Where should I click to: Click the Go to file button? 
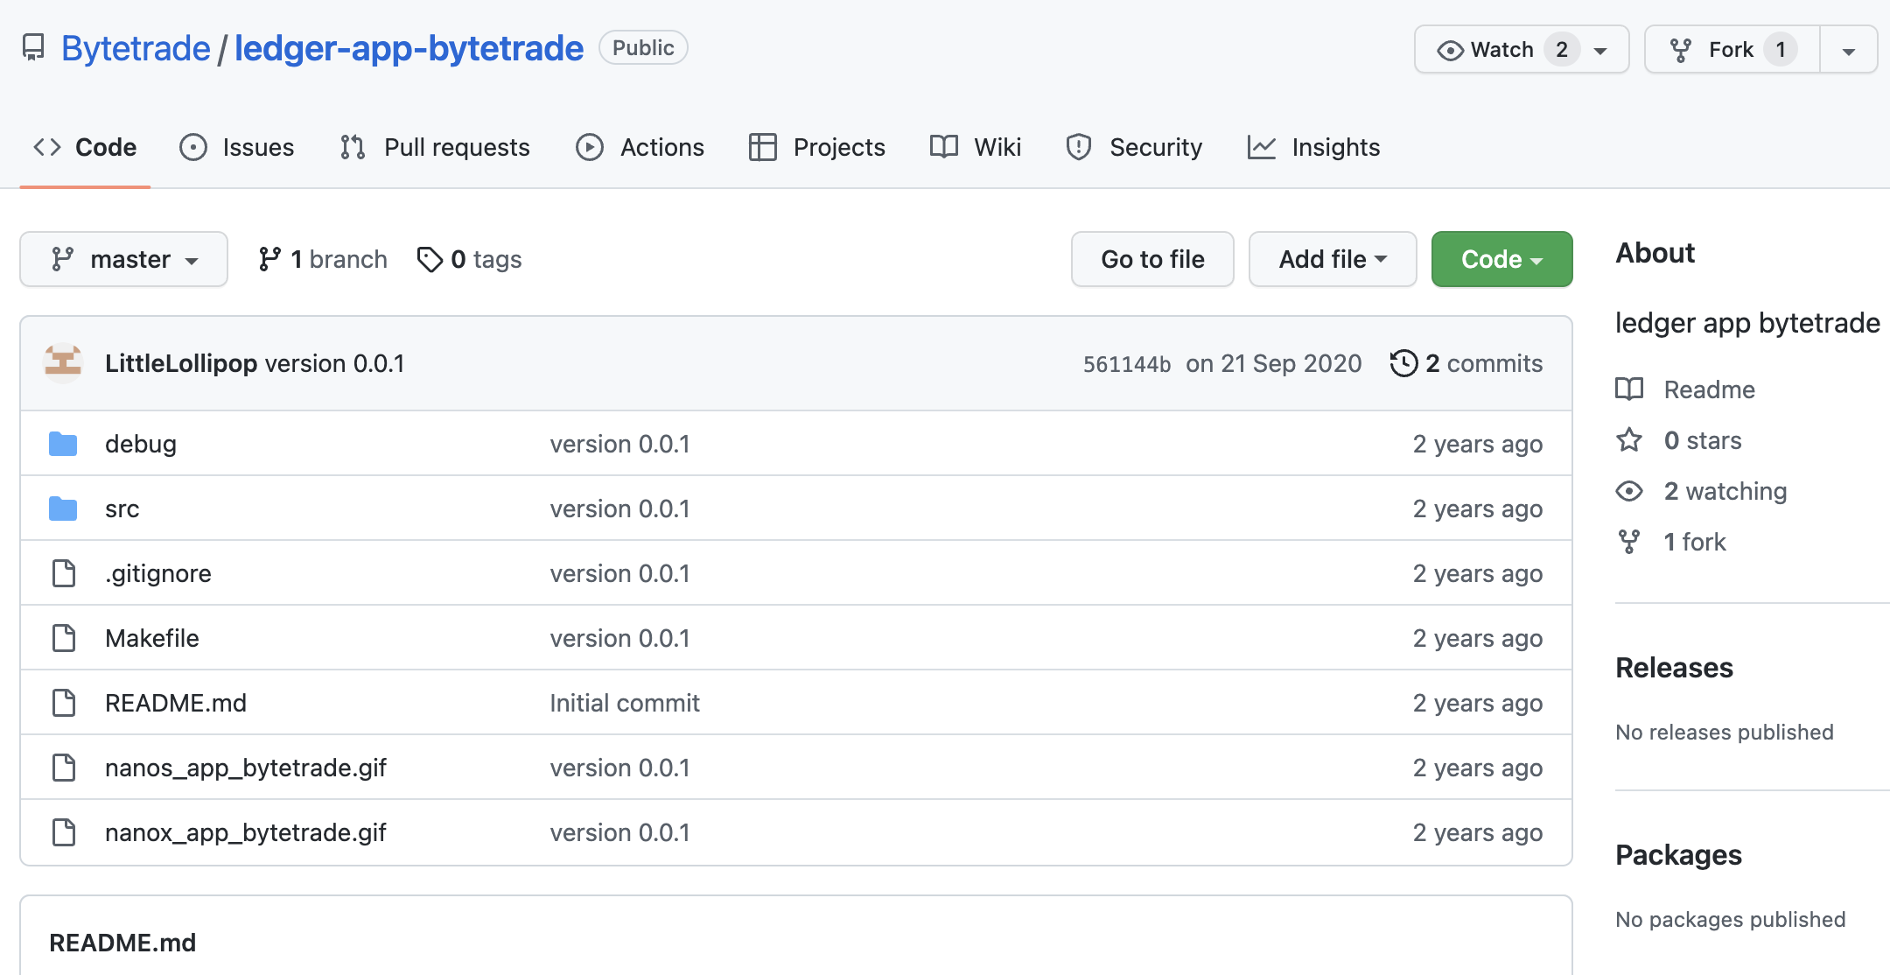coord(1152,259)
